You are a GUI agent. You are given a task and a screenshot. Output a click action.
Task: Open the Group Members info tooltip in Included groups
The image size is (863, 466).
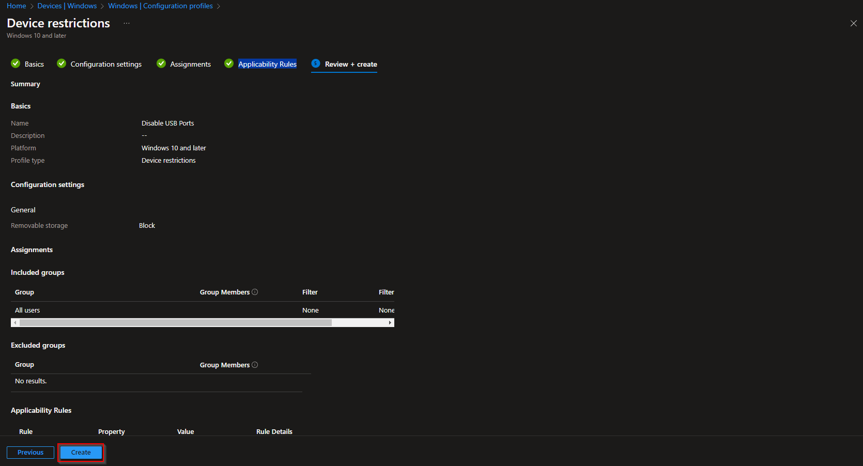(255, 292)
